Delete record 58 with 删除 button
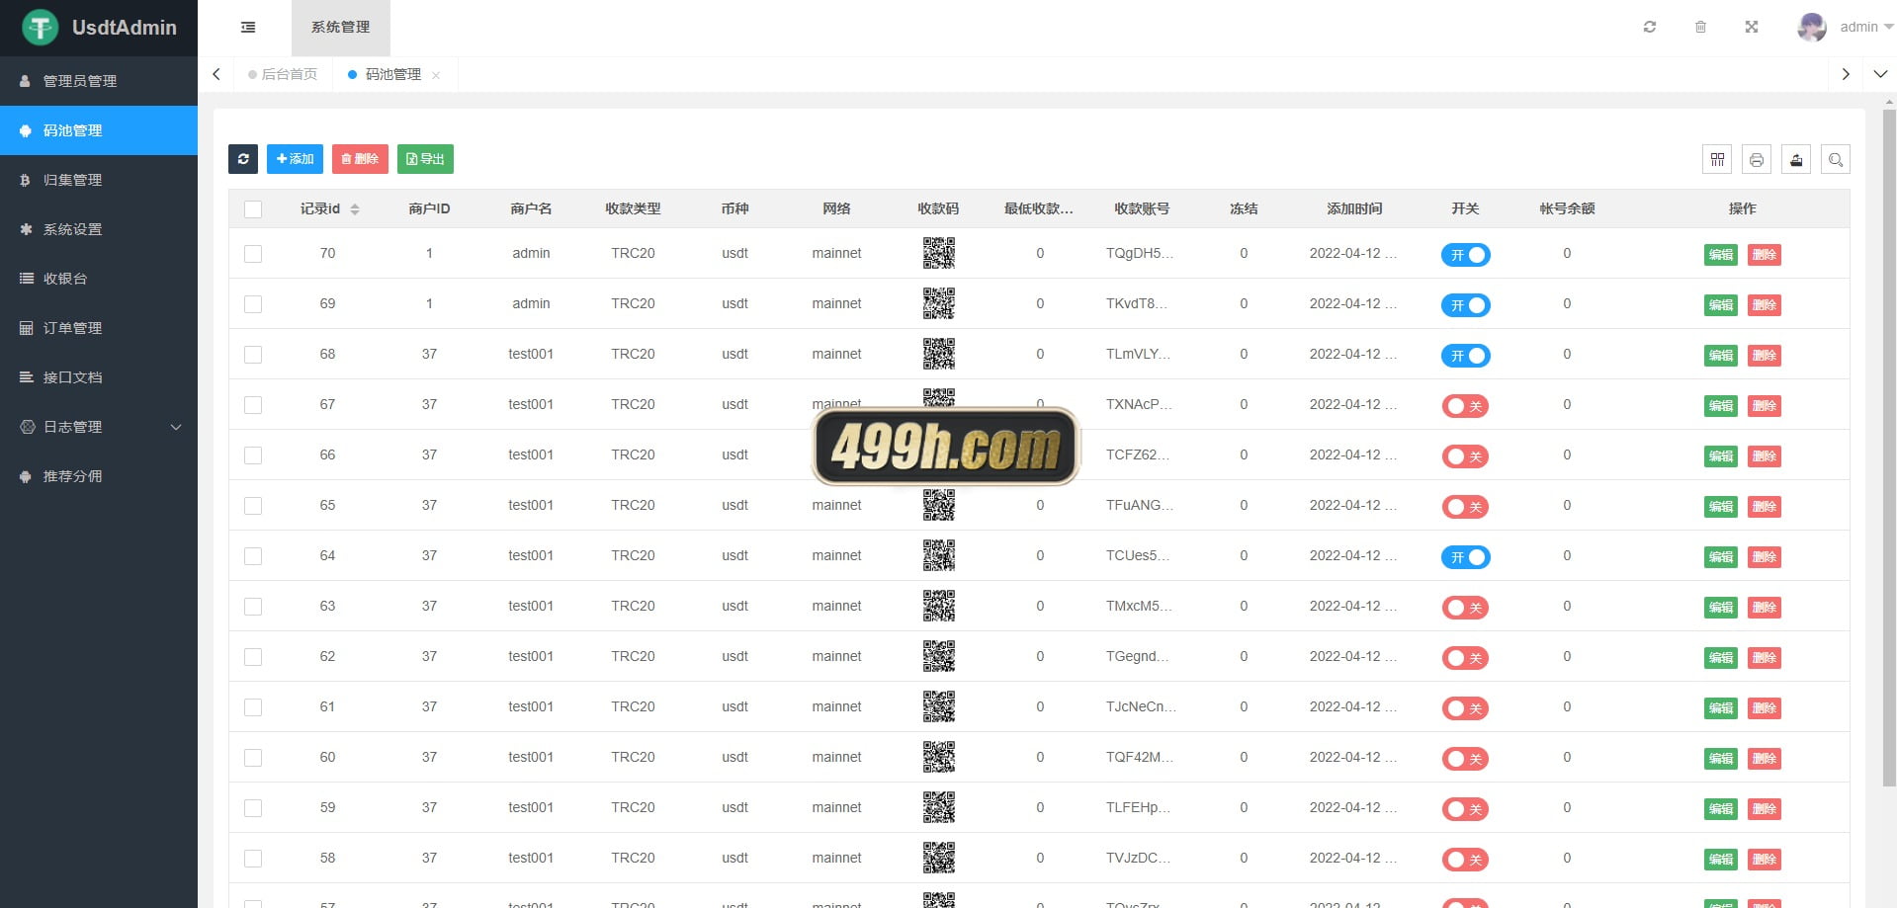This screenshot has height=908, width=1897. tap(1765, 860)
